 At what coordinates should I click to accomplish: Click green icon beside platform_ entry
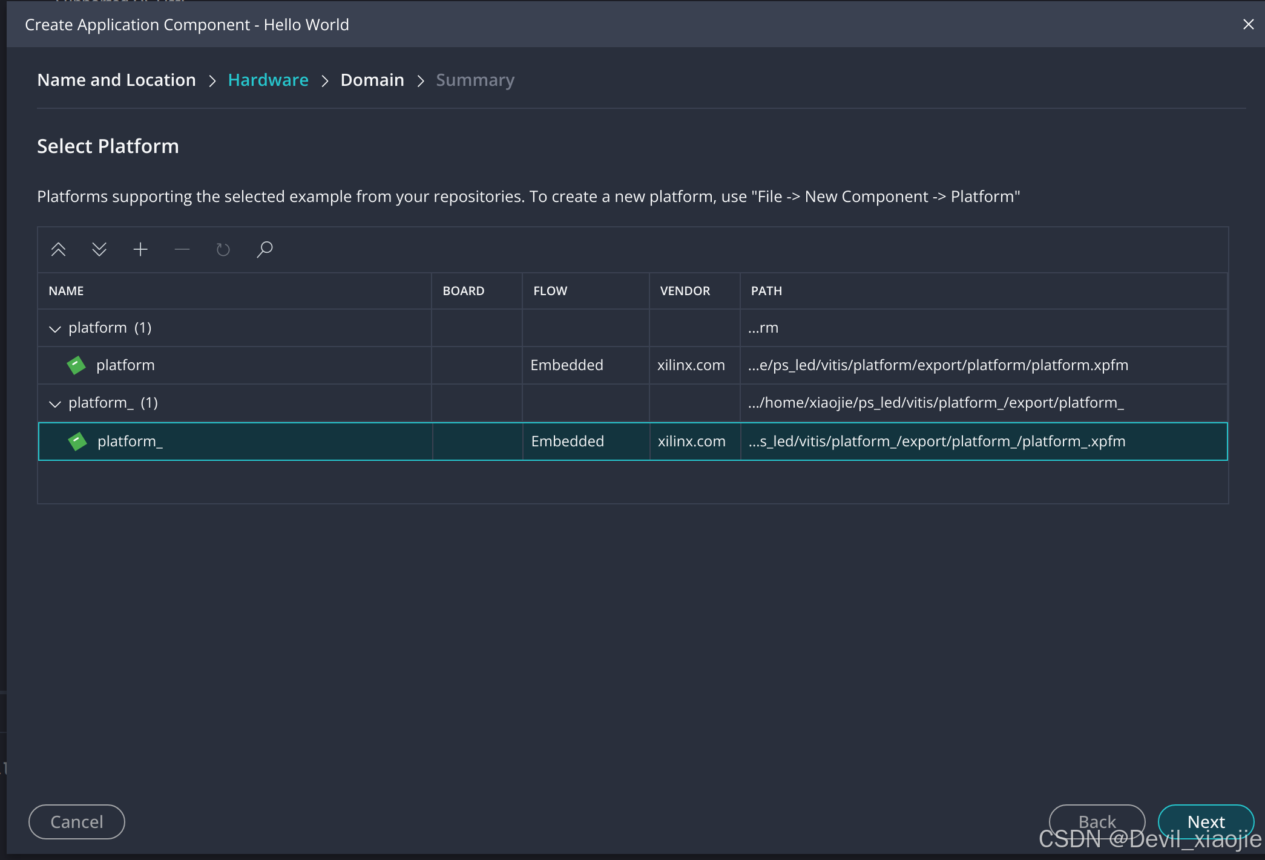[x=77, y=441]
